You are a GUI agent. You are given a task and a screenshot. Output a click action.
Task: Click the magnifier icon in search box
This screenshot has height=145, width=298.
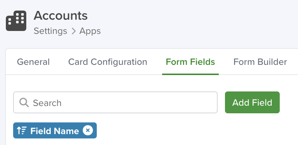point(24,102)
